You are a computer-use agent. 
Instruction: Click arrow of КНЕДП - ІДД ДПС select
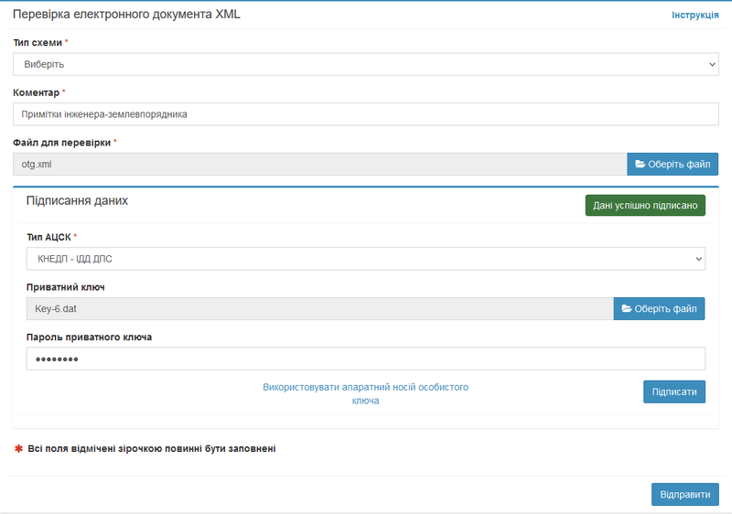(x=698, y=259)
